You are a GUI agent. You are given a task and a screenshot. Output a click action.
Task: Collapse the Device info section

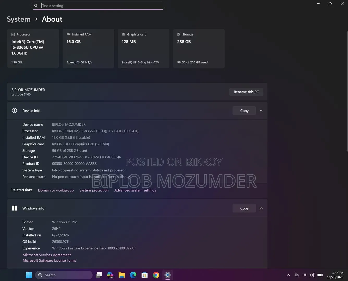(x=261, y=111)
